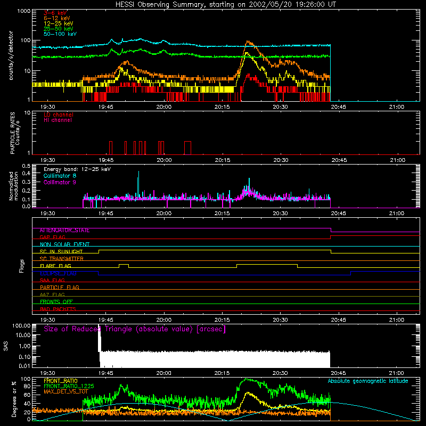Click the ATTENUATOR_STATE flag label

click(64, 231)
